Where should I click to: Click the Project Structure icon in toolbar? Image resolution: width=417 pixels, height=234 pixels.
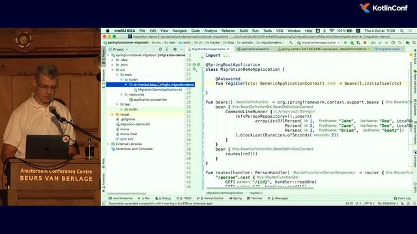pos(407,42)
